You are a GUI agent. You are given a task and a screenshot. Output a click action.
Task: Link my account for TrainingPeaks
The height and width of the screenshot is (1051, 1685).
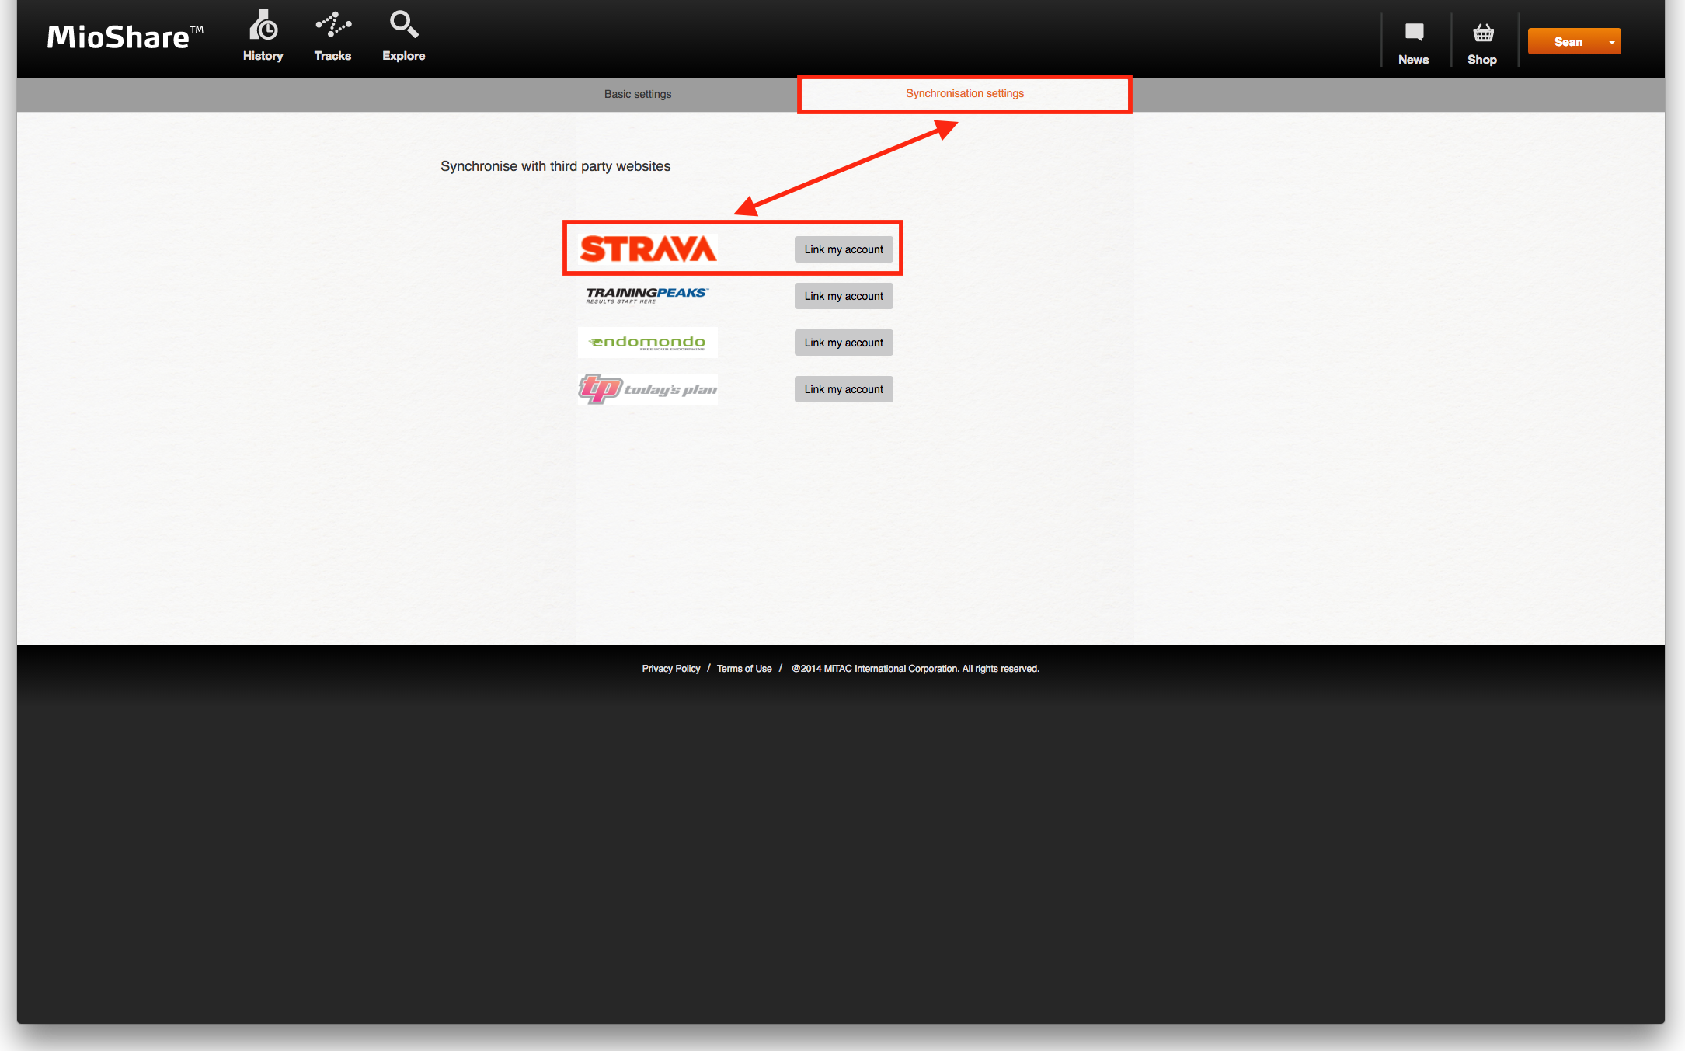click(x=844, y=296)
